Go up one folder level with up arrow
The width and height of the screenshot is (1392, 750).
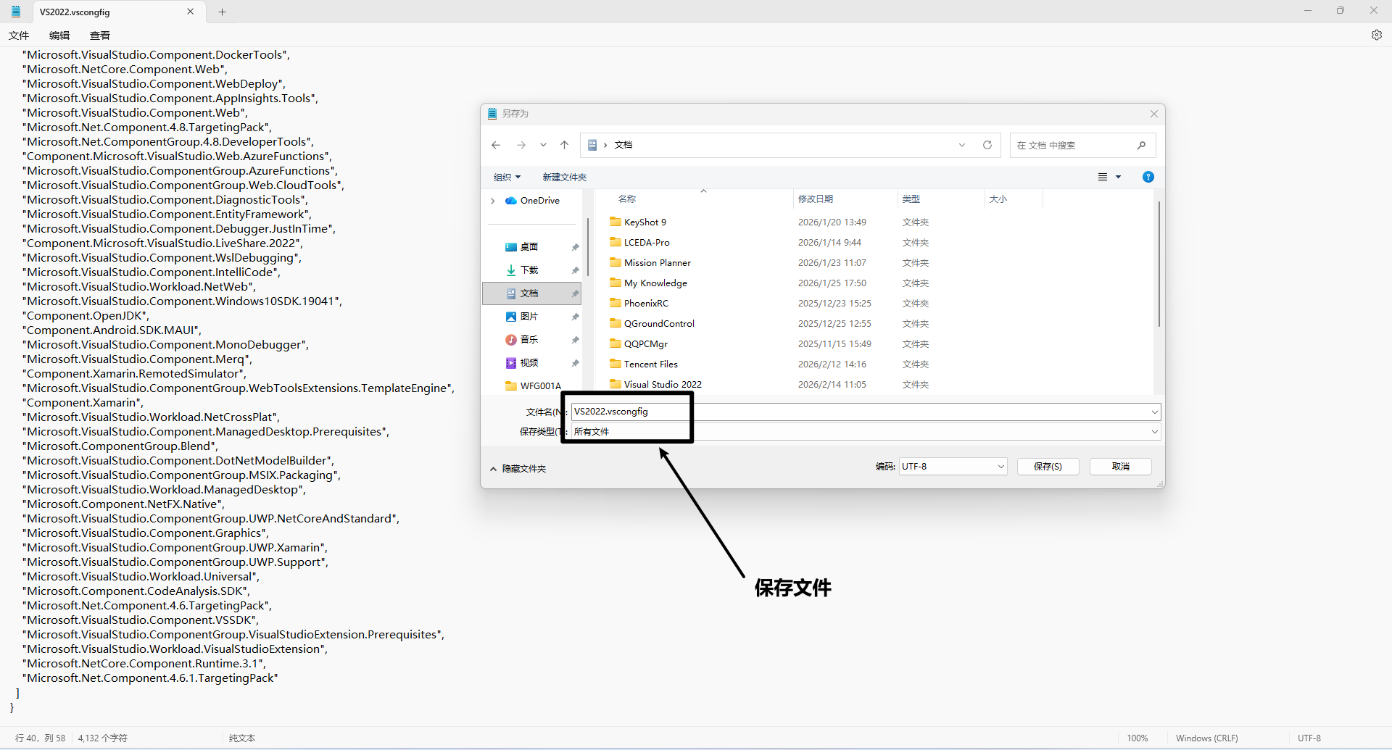point(564,145)
